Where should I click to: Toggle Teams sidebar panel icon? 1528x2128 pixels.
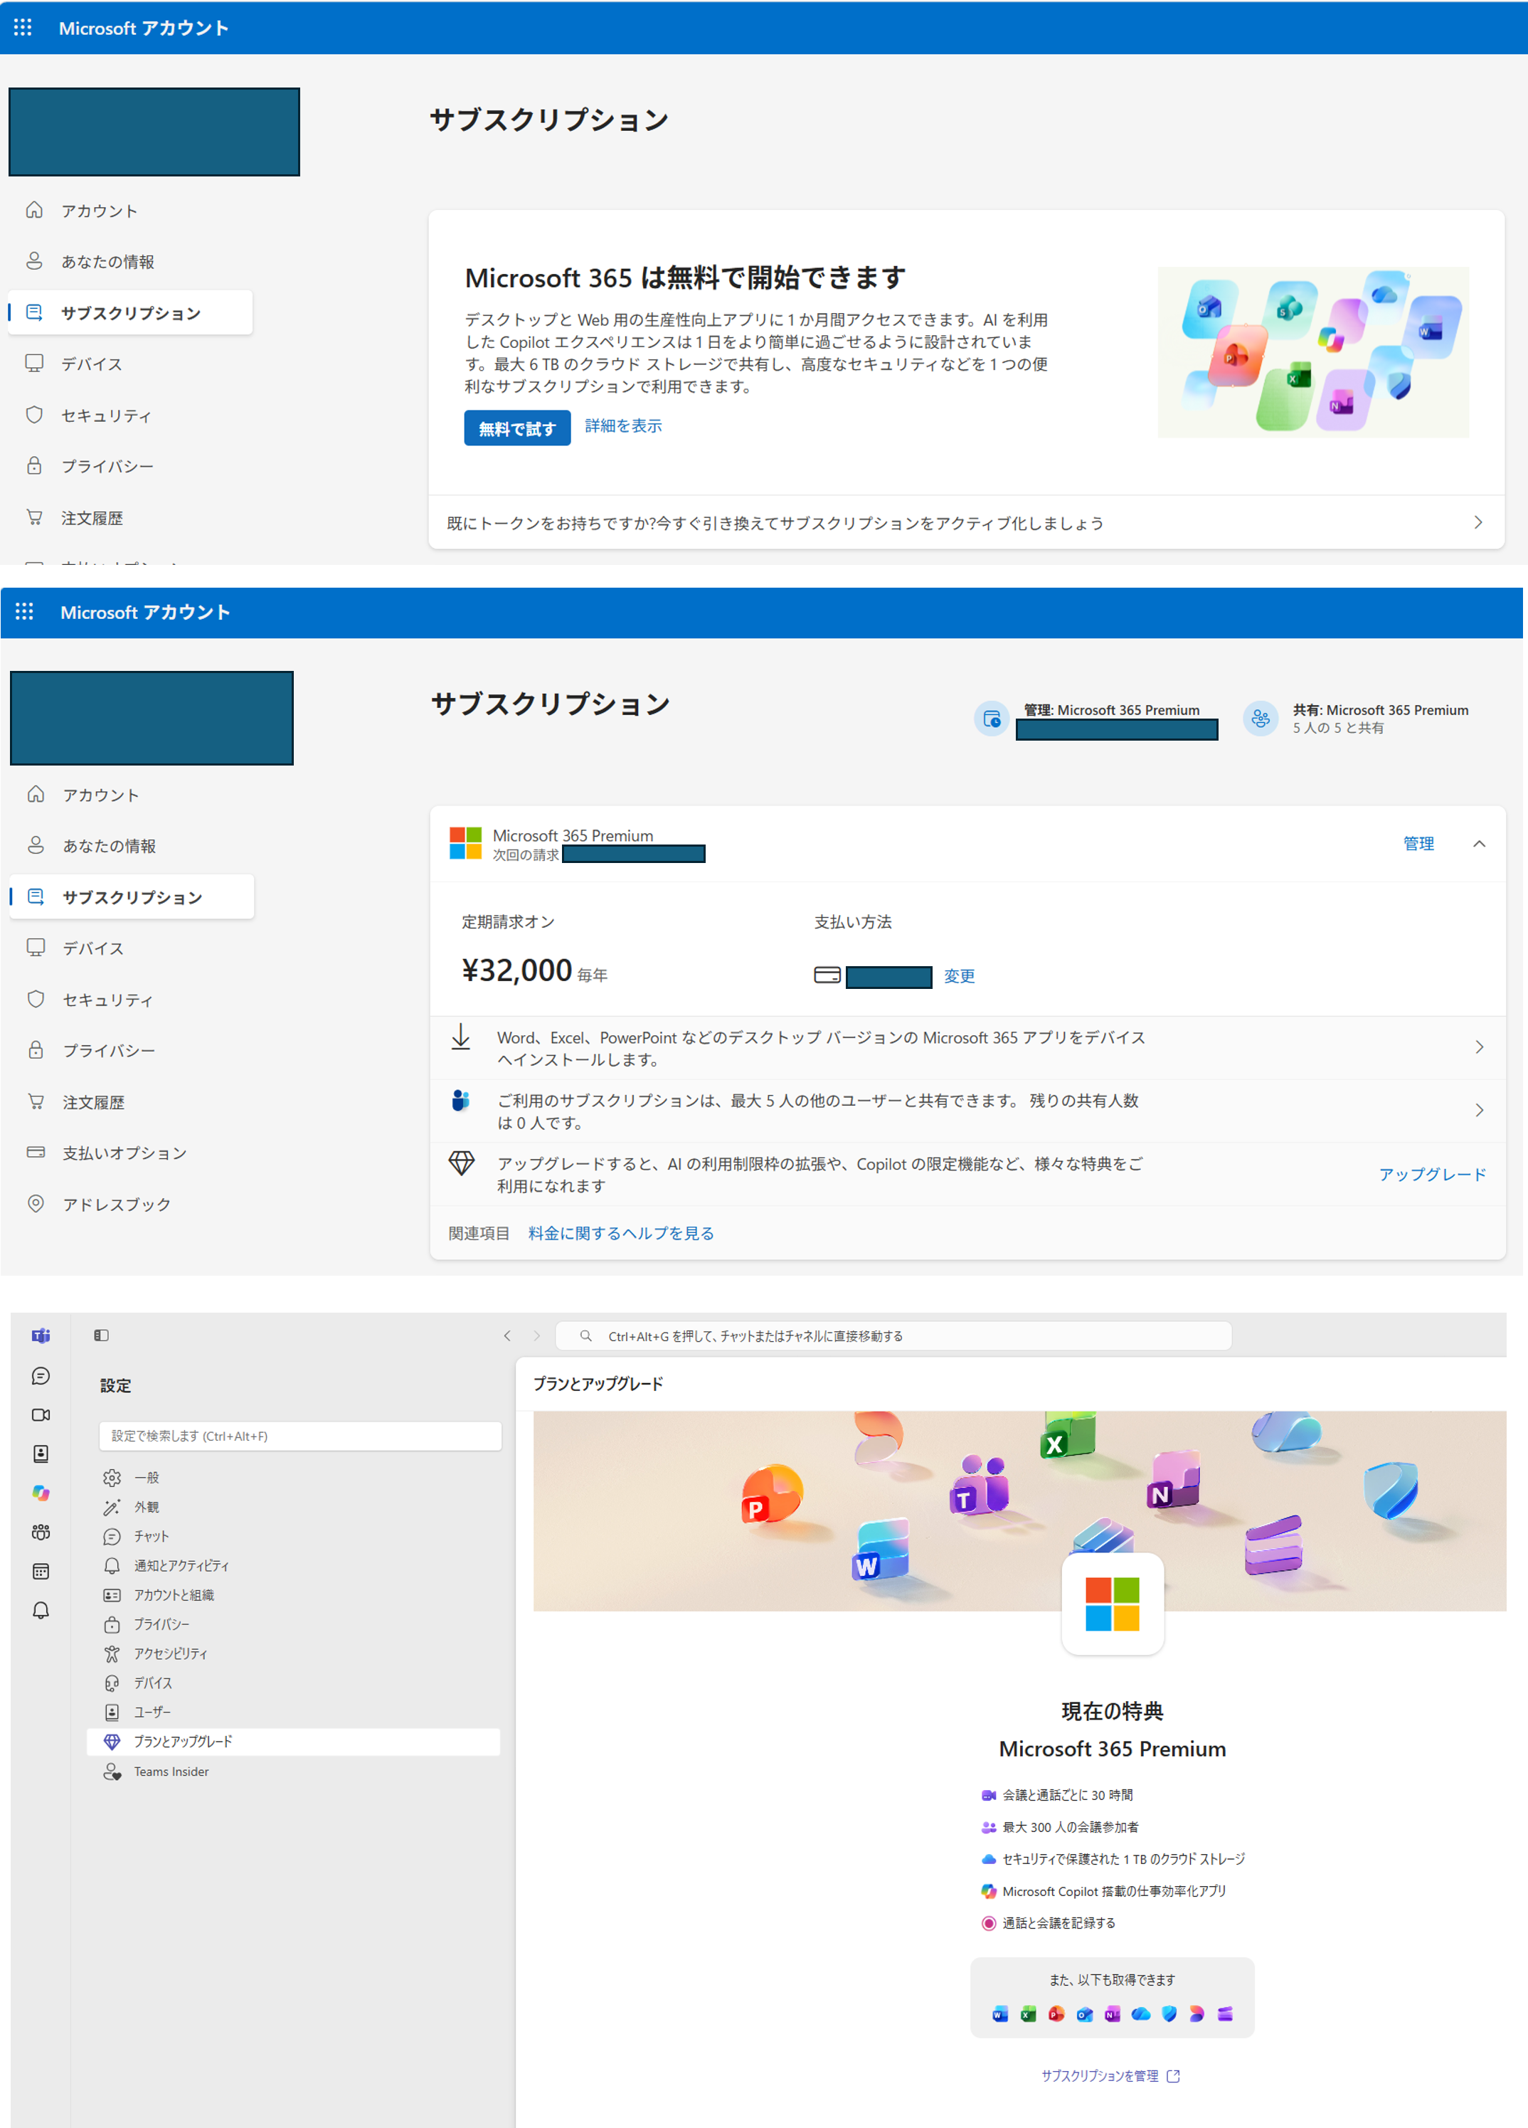101,1335
